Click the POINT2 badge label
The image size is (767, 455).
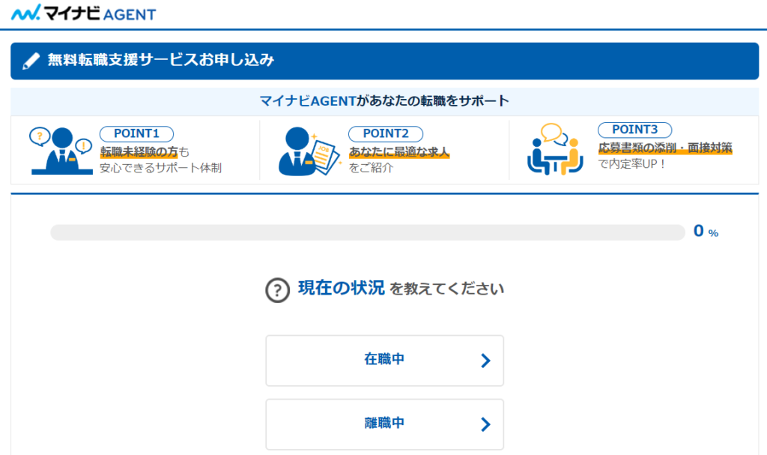(386, 133)
